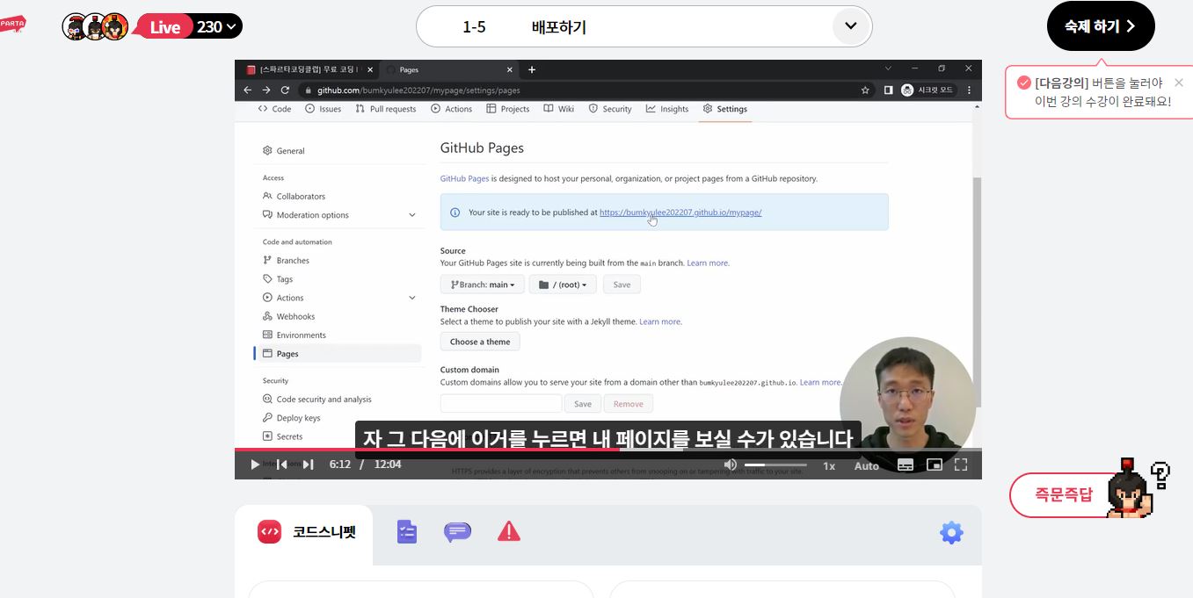Seek on the red video progress bar
The height and width of the screenshot is (598, 1193).
click(x=607, y=450)
